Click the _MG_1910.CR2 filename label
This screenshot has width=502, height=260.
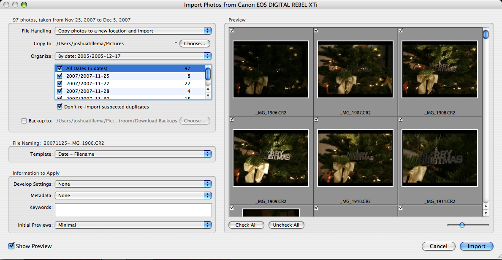click(355, 201)
